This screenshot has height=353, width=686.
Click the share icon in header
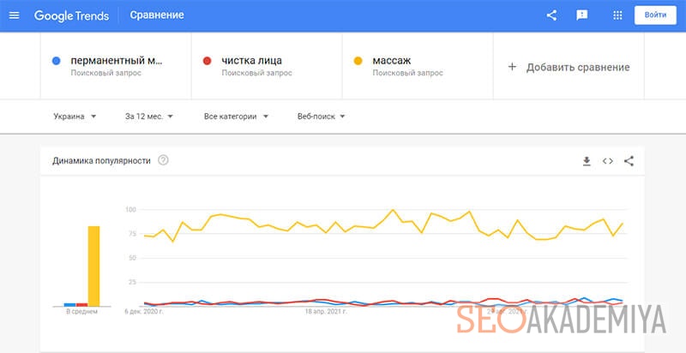[x=551, y=15]
